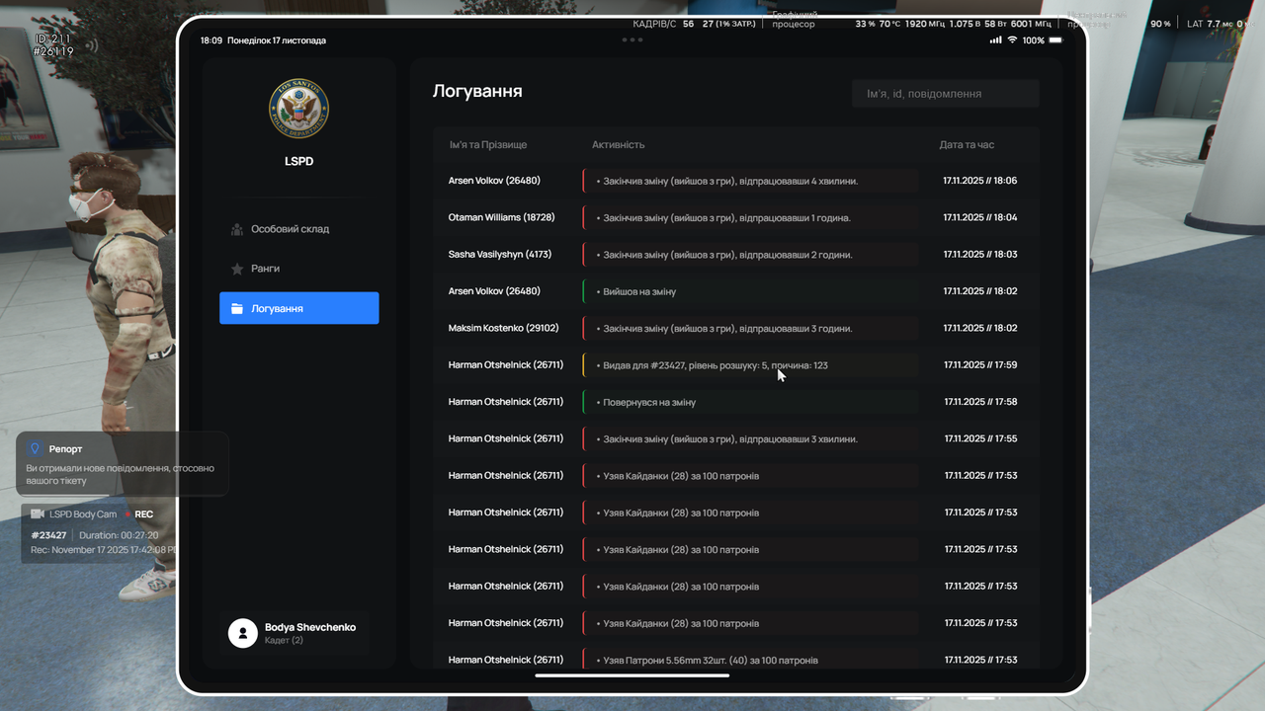This screenshot has height=711, width=1265.
Task: Click the battery icon in tablet status bar
Action: pyautogui.click(x=1055, y=40)
